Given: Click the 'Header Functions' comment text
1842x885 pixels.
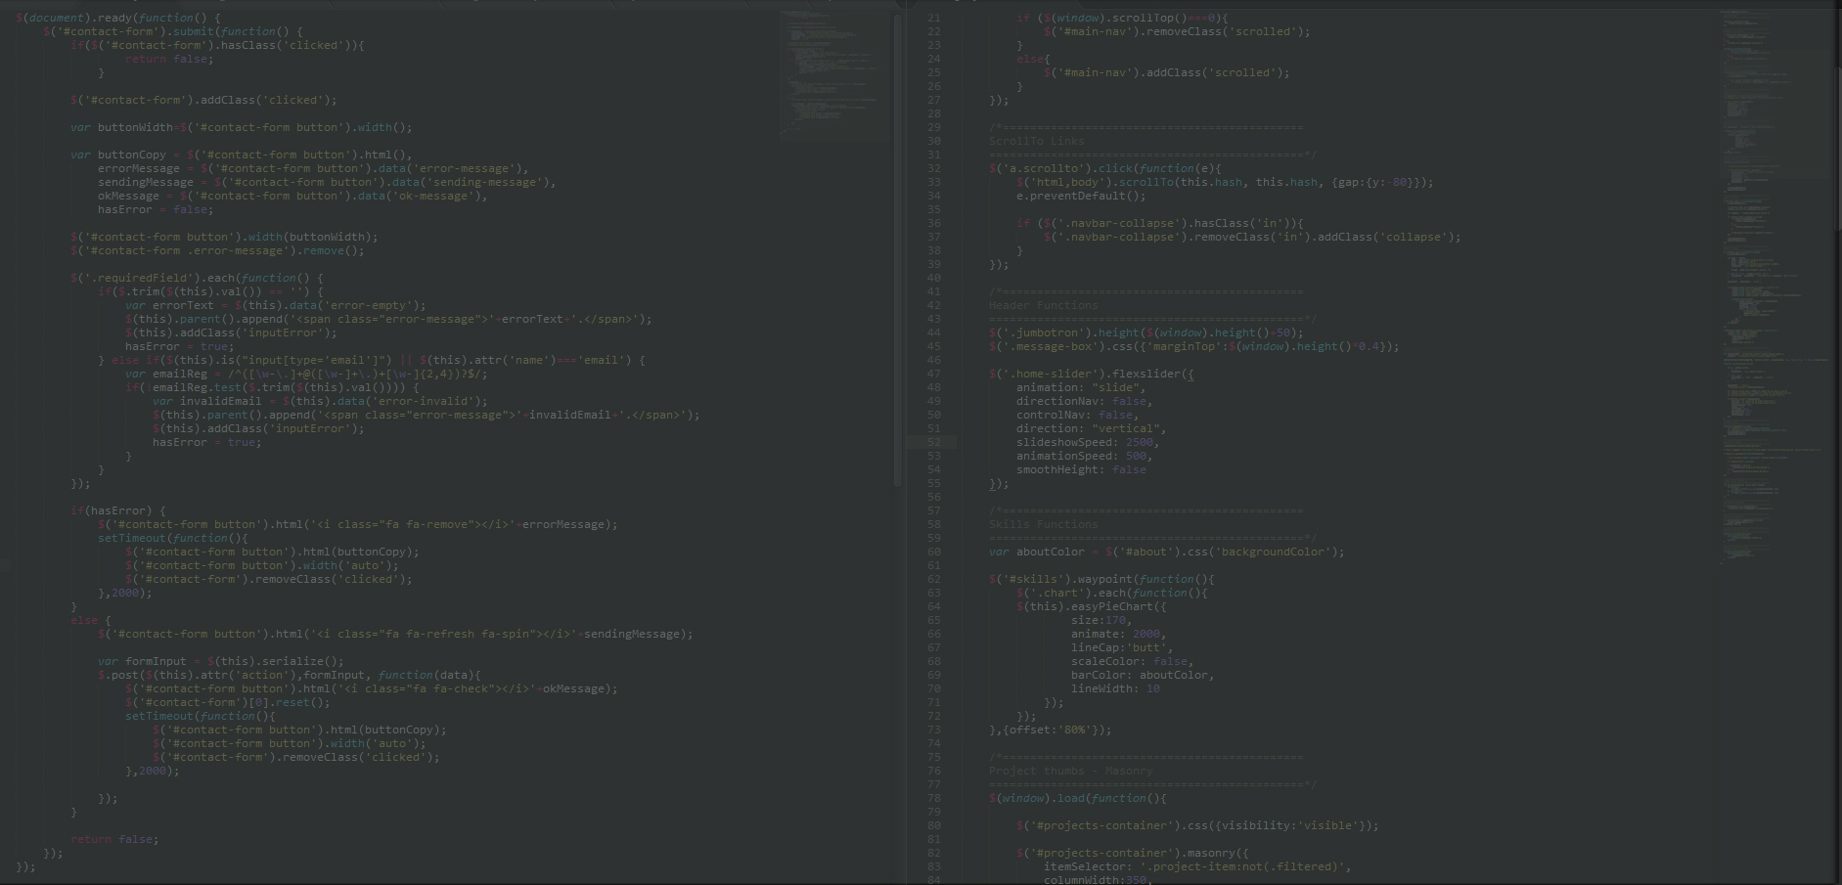Looking at the screenshot, I should (1043, 305).
